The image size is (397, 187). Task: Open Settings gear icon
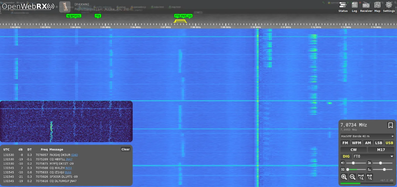click(389, 7)
